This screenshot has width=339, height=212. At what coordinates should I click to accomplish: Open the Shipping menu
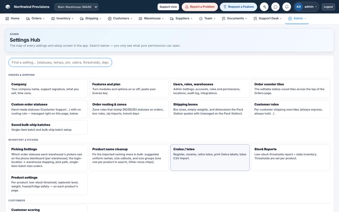pos(91,19)
